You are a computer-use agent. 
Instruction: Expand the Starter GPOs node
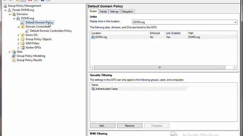19,48
